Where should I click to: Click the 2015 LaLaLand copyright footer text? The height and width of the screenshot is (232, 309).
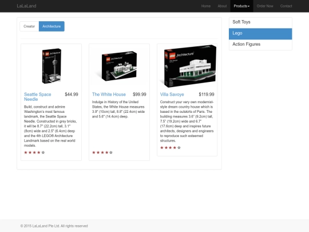tap(54, 226)
